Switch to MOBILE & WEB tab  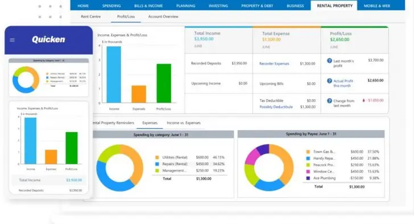377,6
